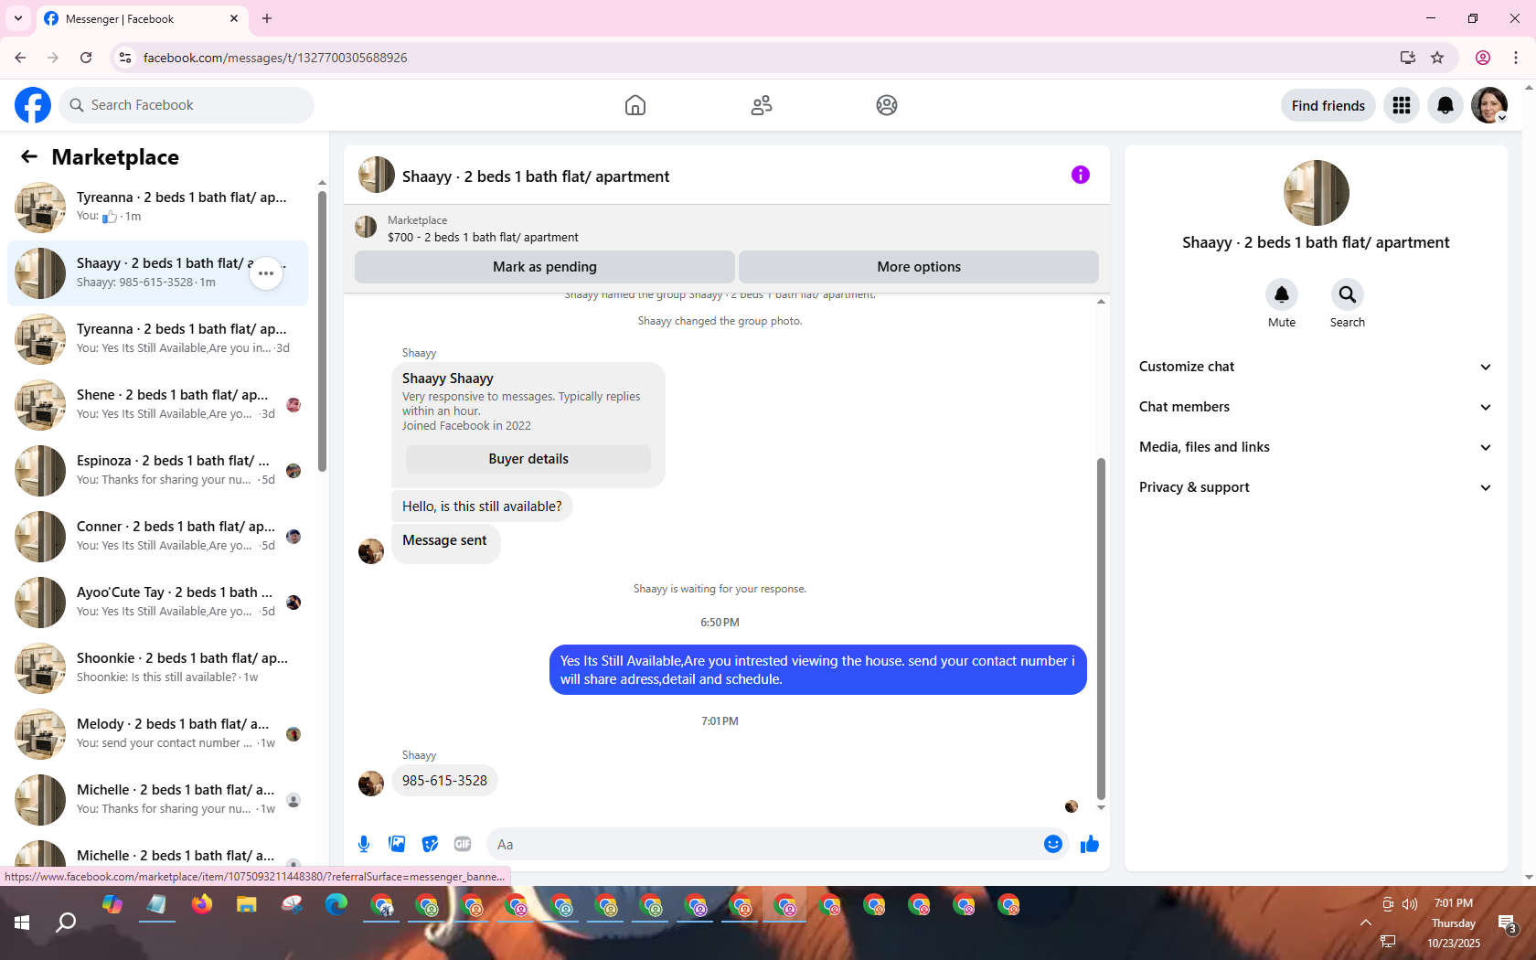Click the Facebook logo

(33, 105)
